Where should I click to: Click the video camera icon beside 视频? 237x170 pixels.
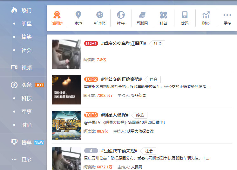pos(14,67)
